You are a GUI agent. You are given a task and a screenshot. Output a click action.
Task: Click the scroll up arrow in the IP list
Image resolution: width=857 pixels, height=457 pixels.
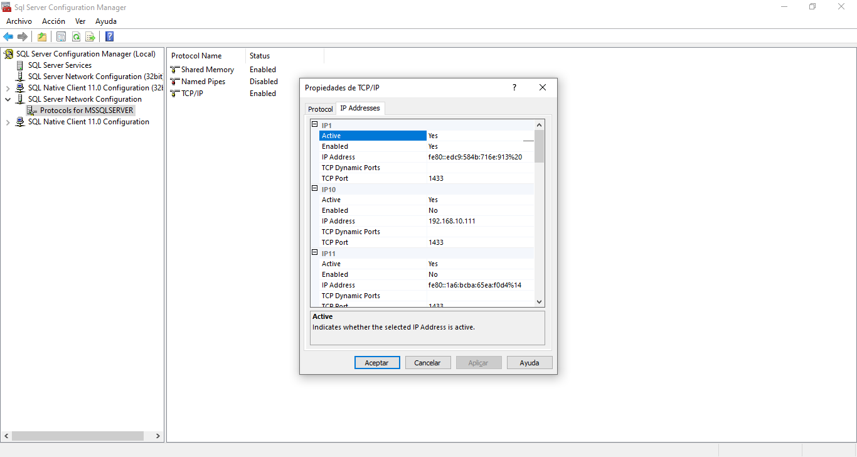tap(540, 126)
